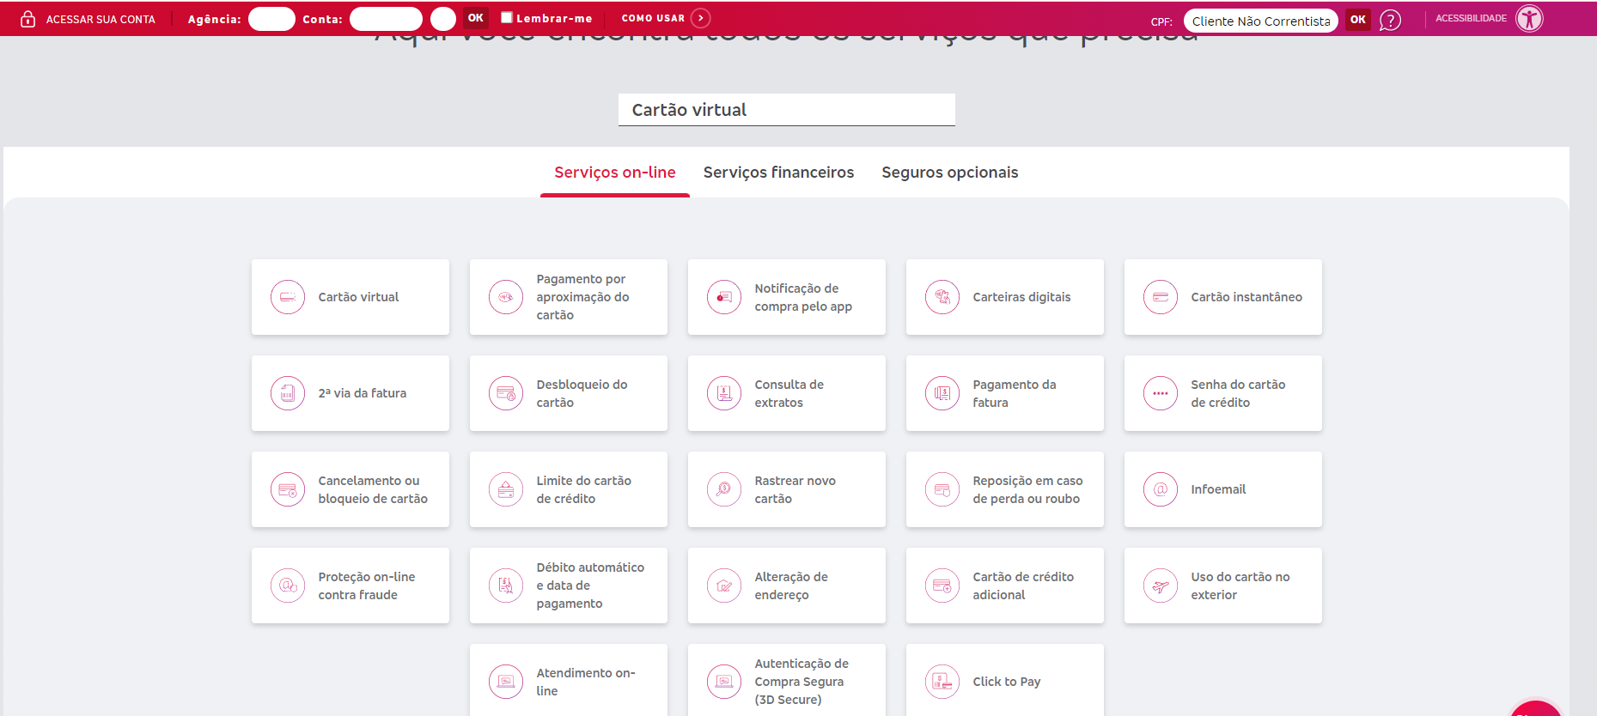1597x716 pixels.
Task: Select the Uso do cartão no exterior airplane icon
Action: pyautogui.click(x=1161, y=586)
